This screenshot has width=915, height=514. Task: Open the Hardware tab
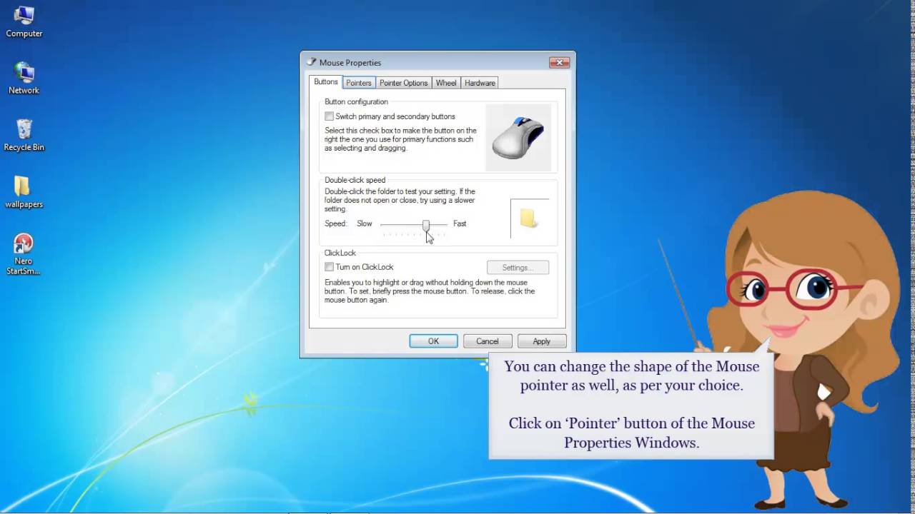[480, 83]
